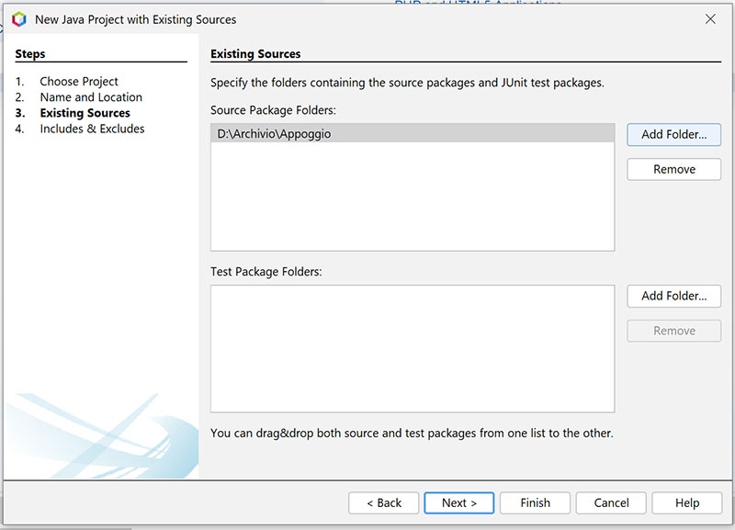
Task: Select the D:\Archivio\Appoggio source folder entry
Action: point(413,133)
